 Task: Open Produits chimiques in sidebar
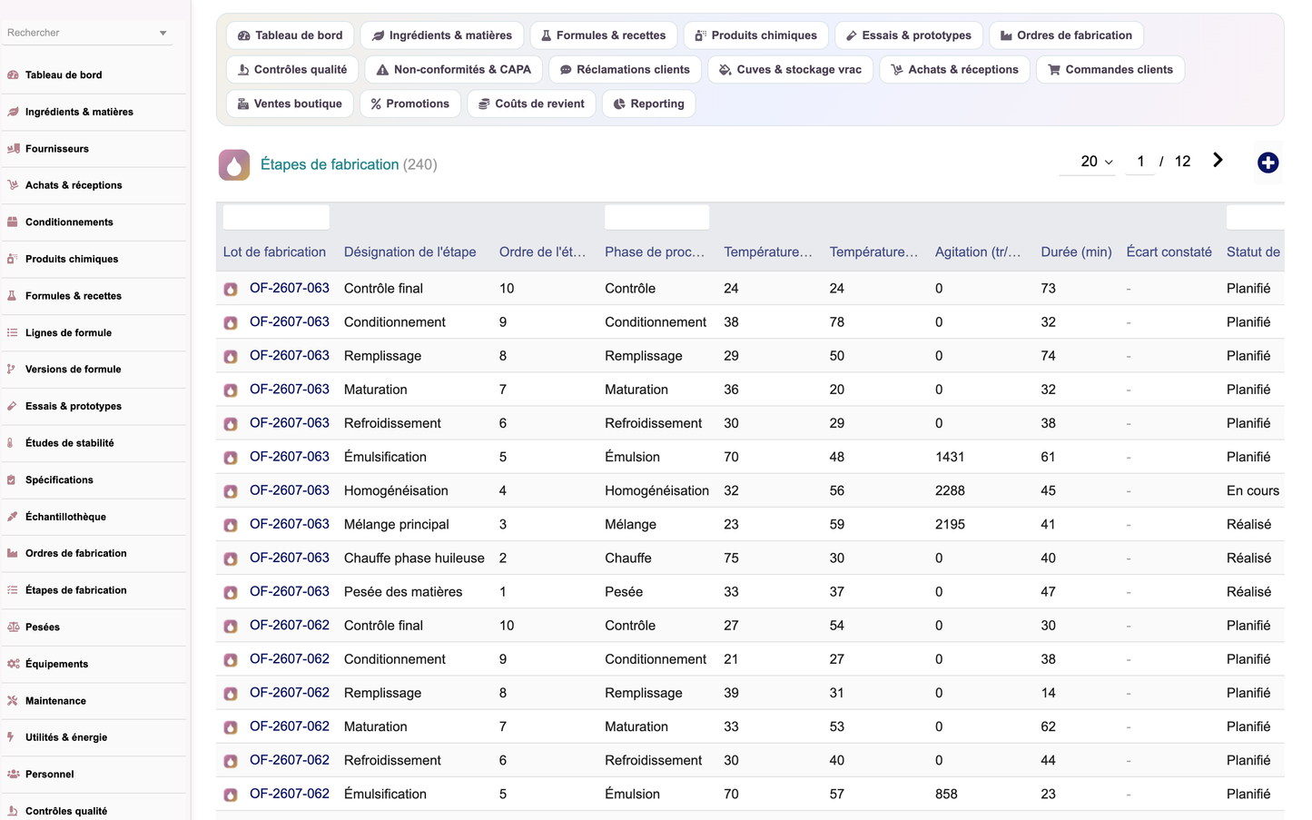[72, 259]
